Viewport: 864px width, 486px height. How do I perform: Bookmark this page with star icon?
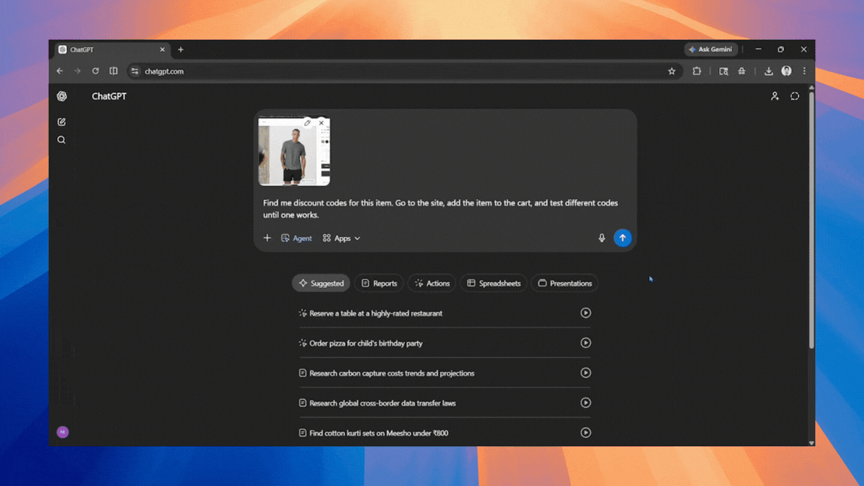coord(671,71)
